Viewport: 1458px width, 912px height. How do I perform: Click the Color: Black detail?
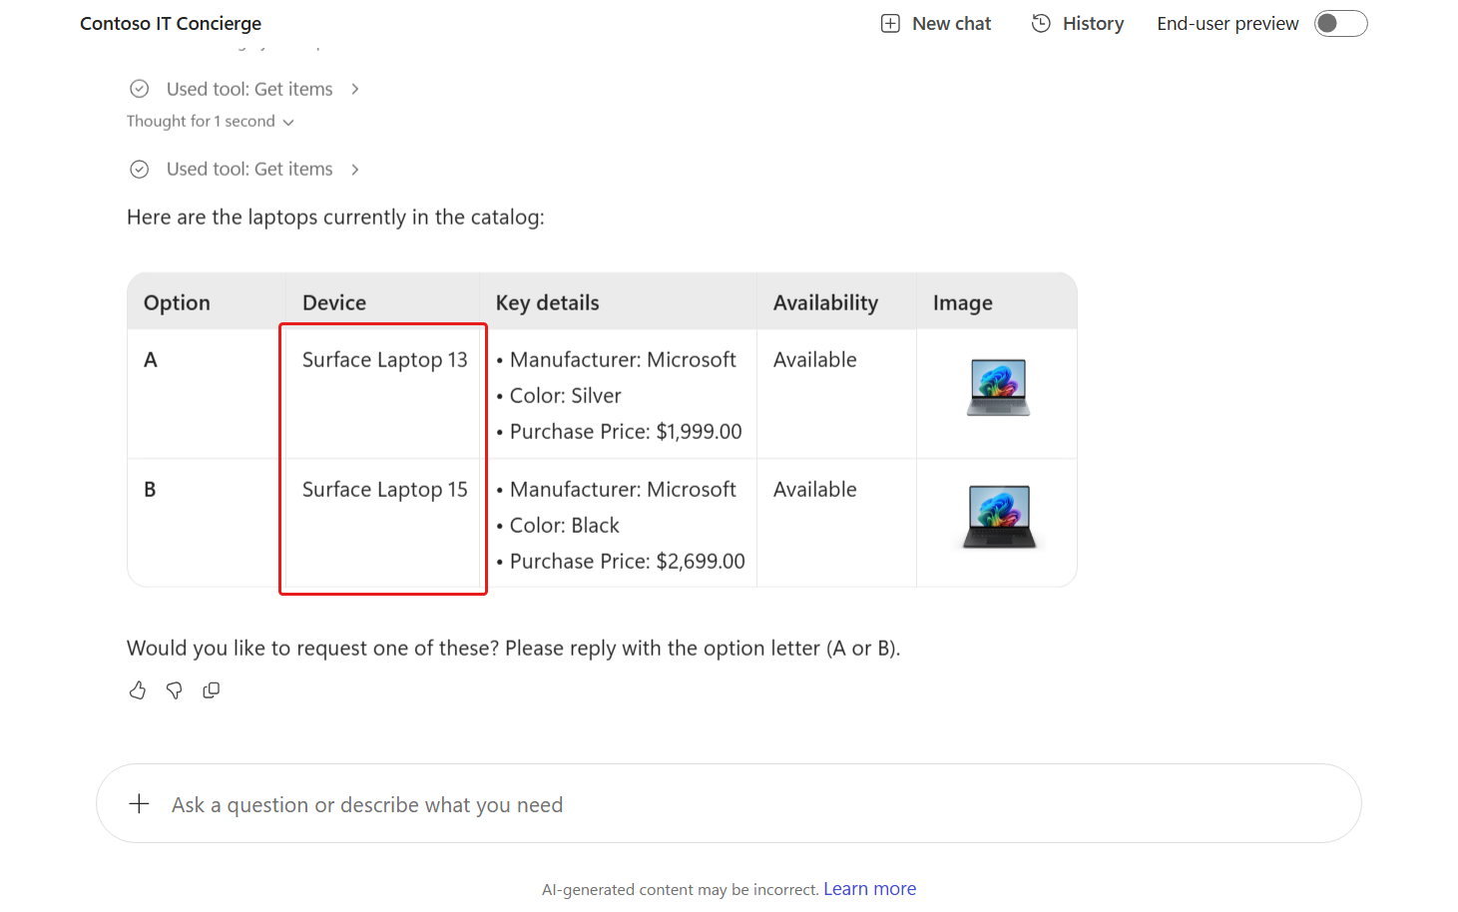point(564,526)
